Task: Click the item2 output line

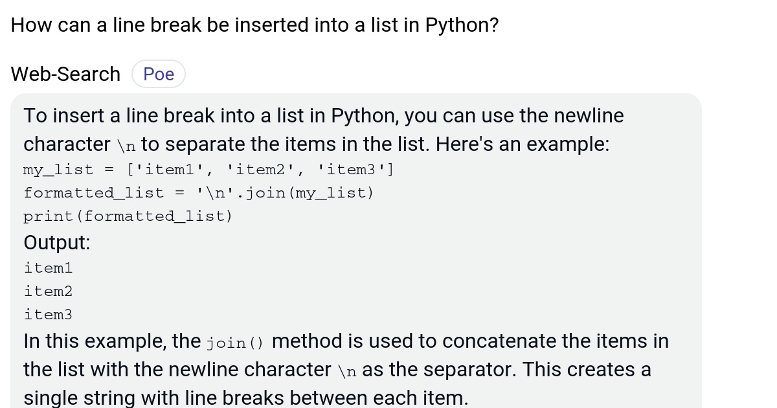Action: pyautogui.click(x=48, y=291)
